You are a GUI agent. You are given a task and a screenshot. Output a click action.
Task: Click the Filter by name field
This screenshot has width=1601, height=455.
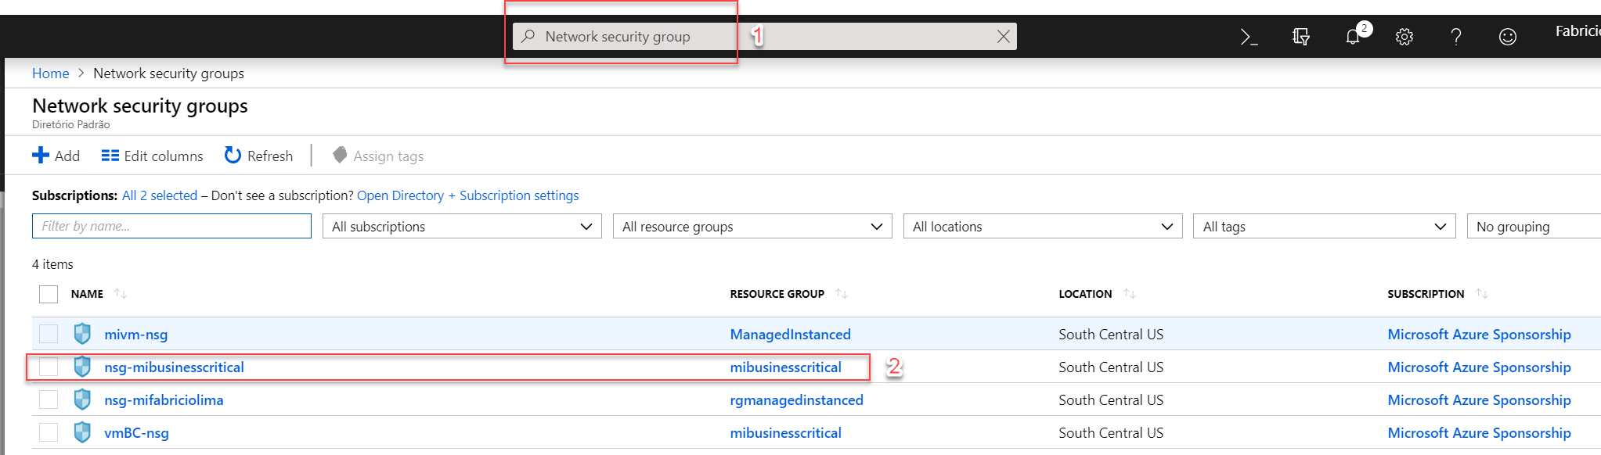(171, 227)
